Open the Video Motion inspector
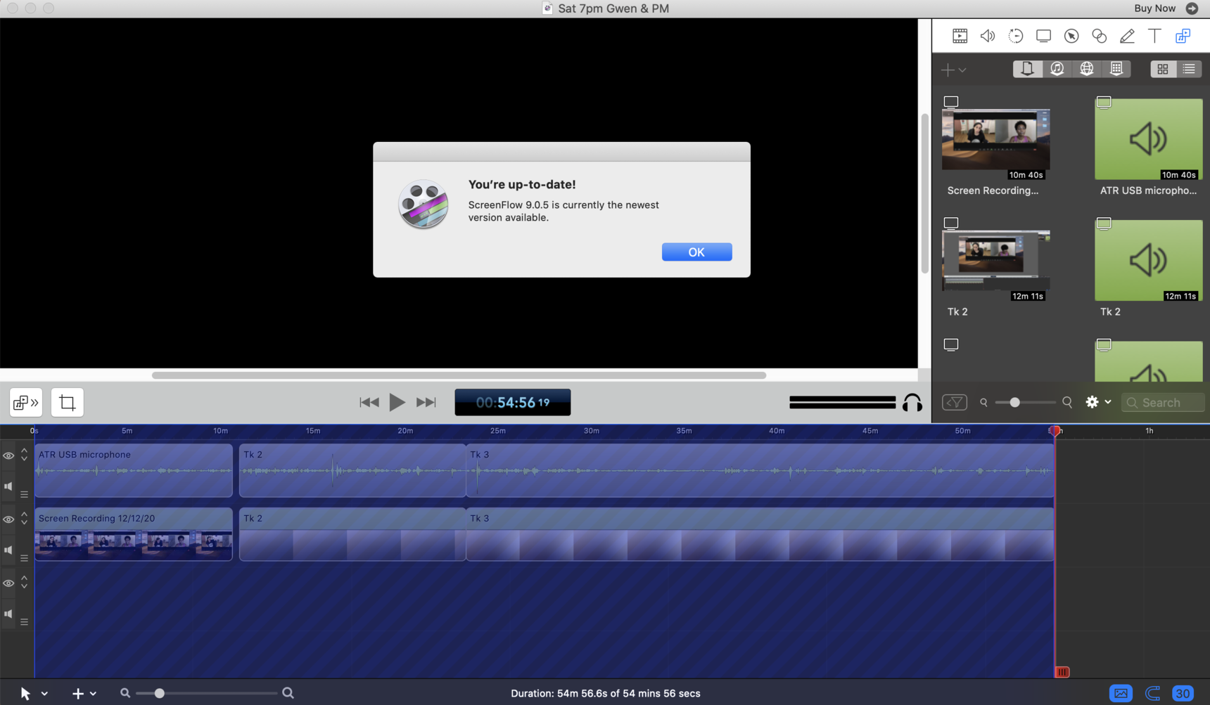Image resolution: width=1210 pixels, height=705 pixels. (x=1015, y=36)
